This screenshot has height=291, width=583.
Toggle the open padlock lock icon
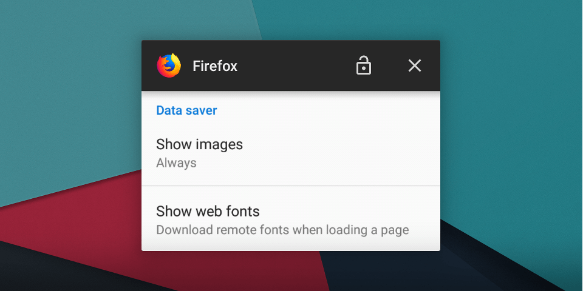363,65
